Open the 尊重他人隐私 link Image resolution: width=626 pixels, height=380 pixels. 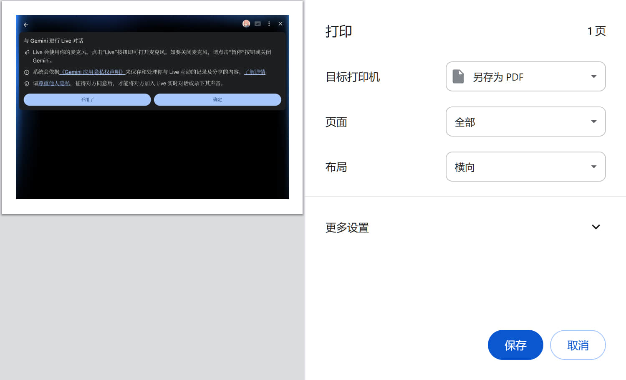click(54, 83)
